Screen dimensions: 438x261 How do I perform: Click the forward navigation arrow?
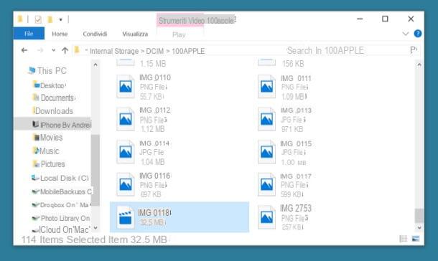click(x=40, y=50)
